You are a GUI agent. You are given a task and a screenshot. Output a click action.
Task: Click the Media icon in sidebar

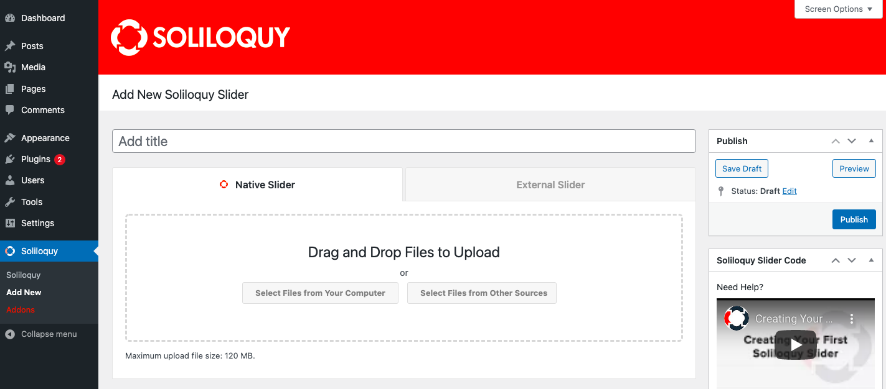pos(10,67)
